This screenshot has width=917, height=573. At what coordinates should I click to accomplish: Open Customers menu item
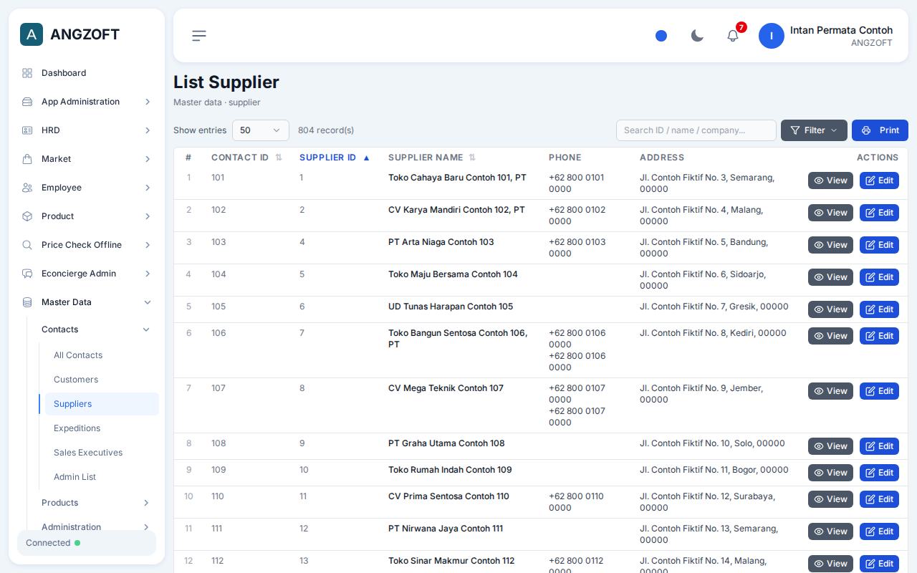tap(102, 380)
